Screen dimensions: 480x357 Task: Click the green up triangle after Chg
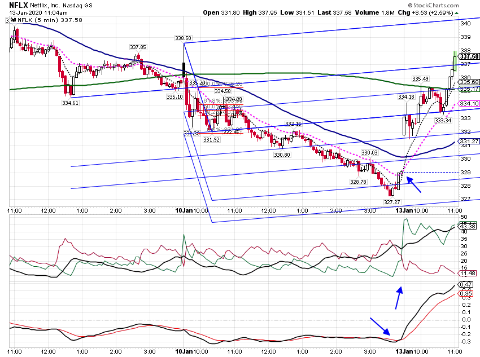[x=457, y=13]
